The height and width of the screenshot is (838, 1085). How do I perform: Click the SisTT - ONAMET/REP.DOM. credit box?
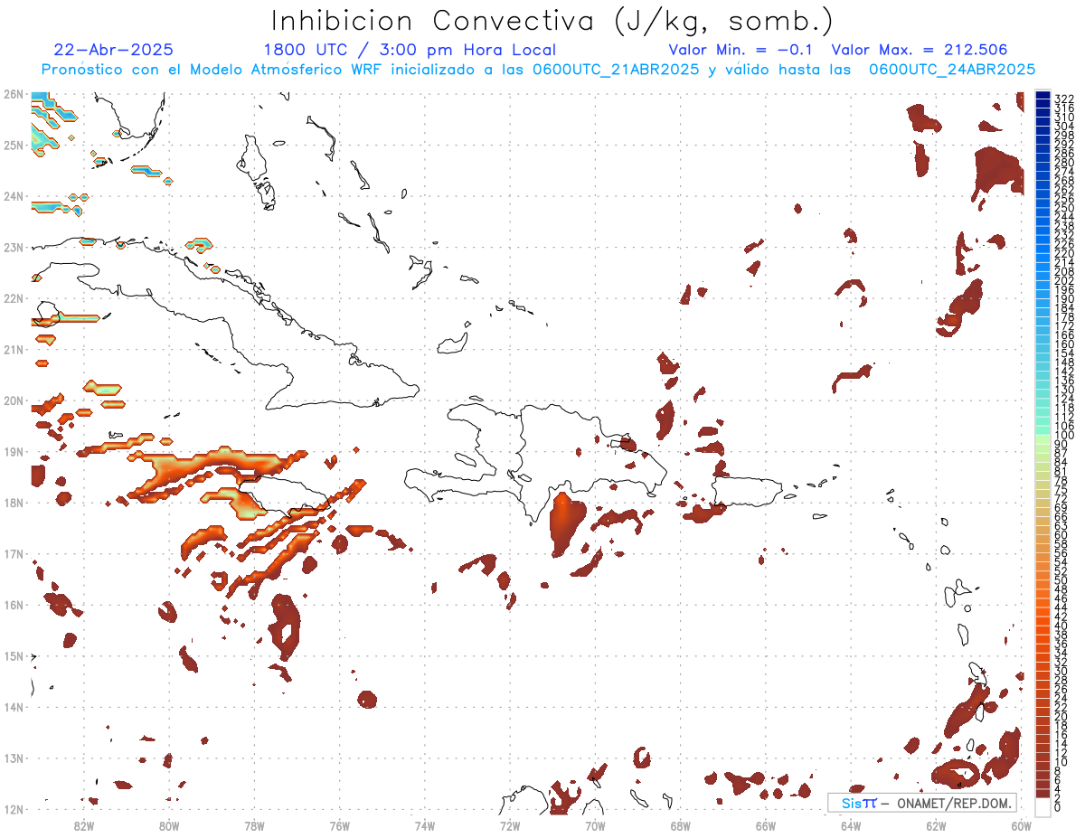click(x=922, y=803)
